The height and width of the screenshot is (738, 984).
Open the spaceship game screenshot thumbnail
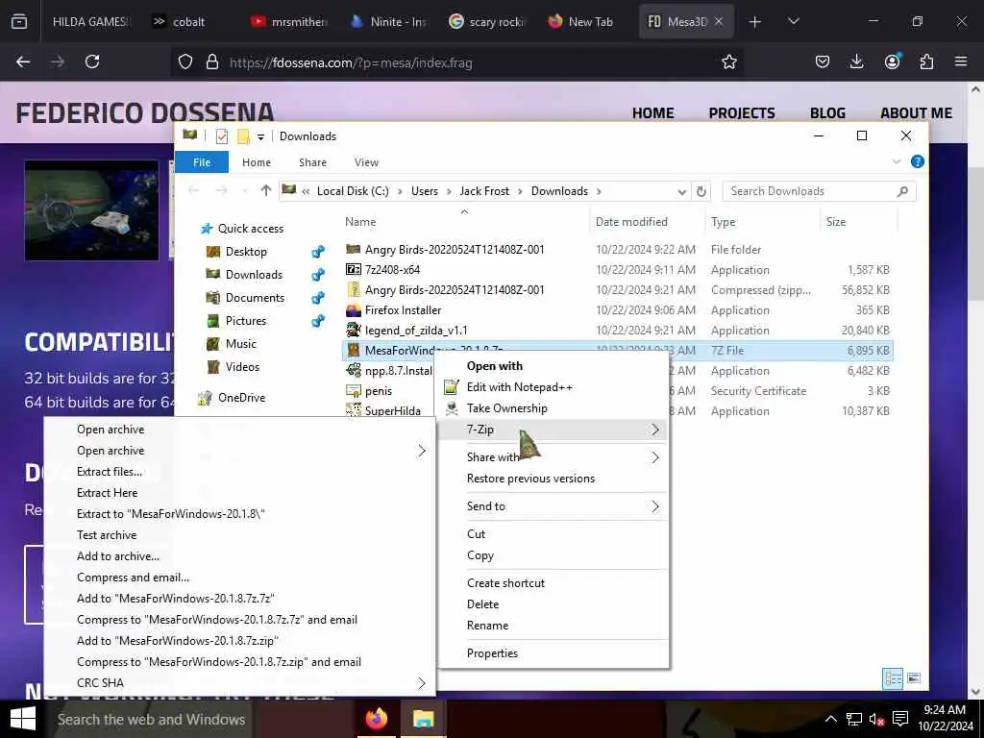(91, 210)
